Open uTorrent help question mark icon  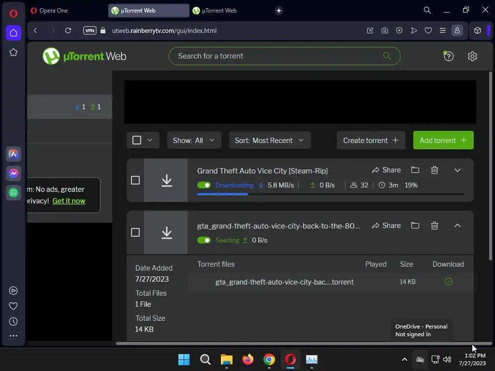click(x=448, y=56)
